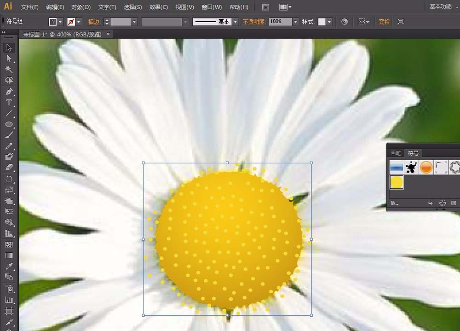Screen dimensions: 460x331
Task: Select the Paintbrush tool
Action: coord(9,135)
